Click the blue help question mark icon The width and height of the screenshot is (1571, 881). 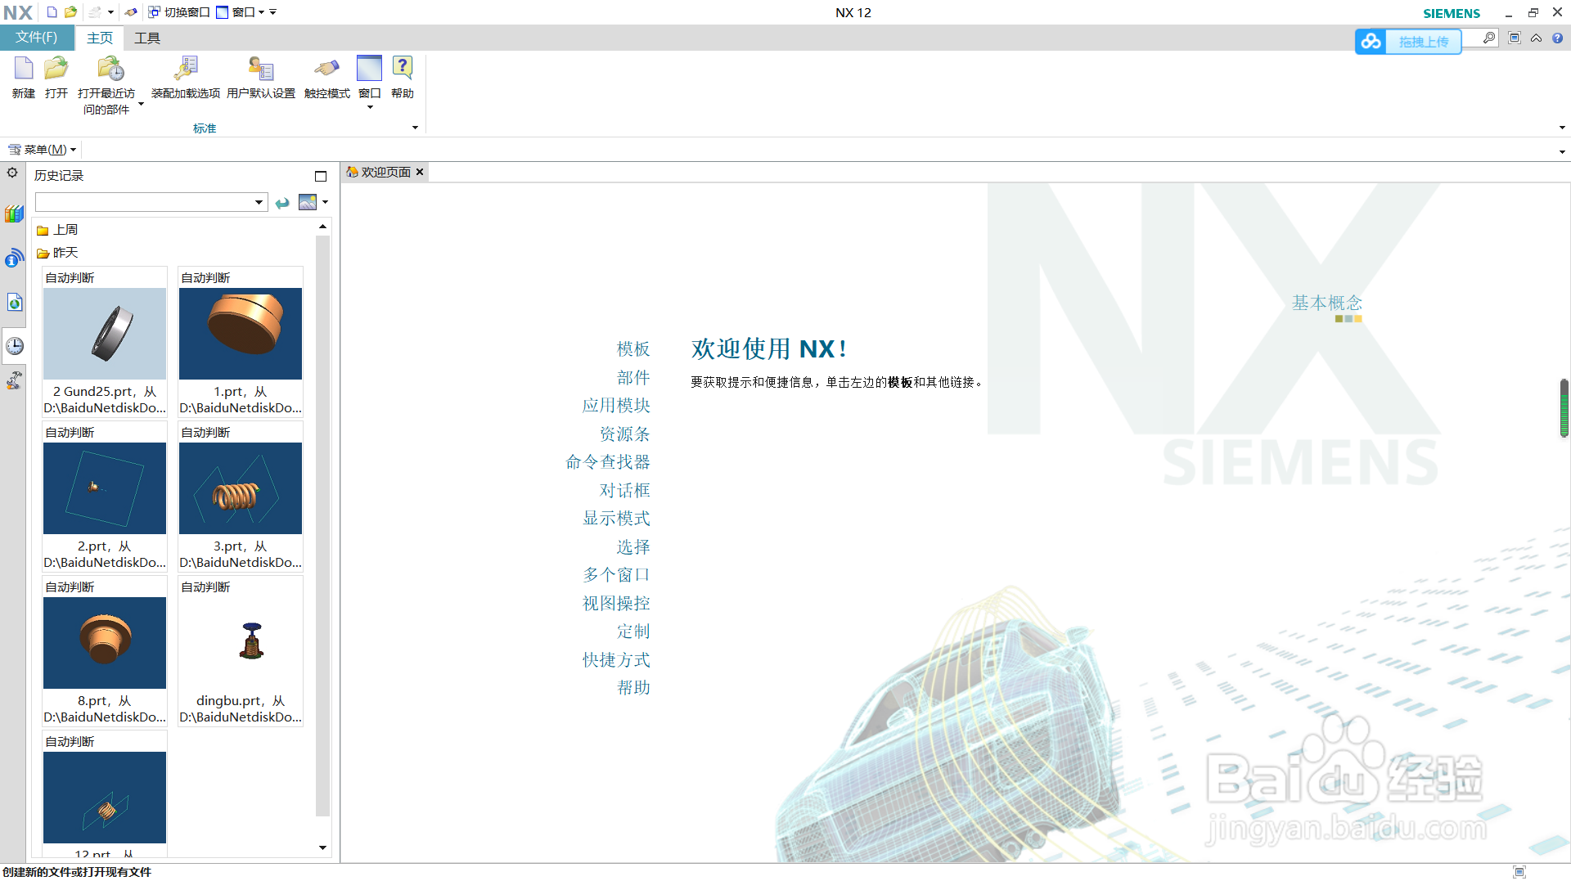pyautogui.click(x=1557, y=38)
